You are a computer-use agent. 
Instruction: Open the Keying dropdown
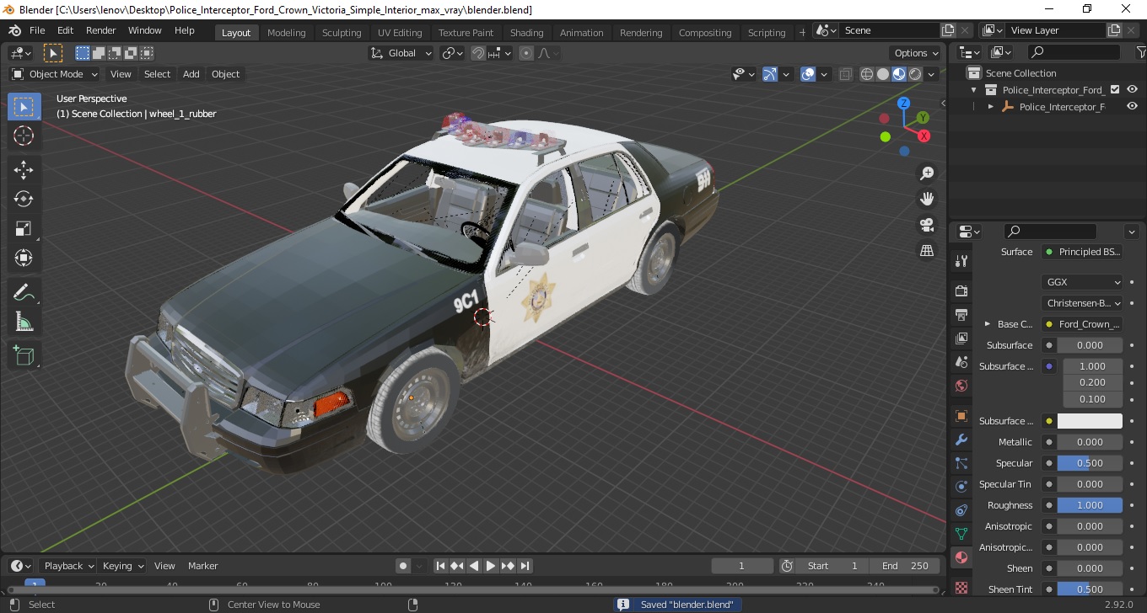click(122, 566)
